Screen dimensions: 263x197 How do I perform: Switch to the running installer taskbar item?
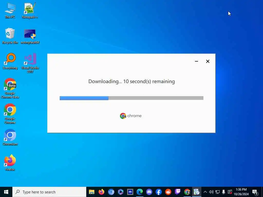coord(196,192)
